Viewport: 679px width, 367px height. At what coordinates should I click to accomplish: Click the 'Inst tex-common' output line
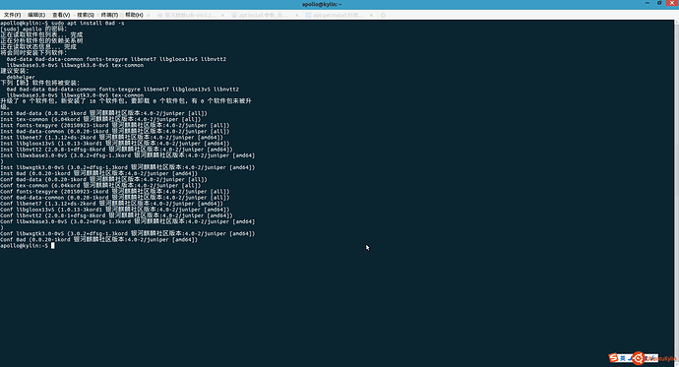coord(100,119)
